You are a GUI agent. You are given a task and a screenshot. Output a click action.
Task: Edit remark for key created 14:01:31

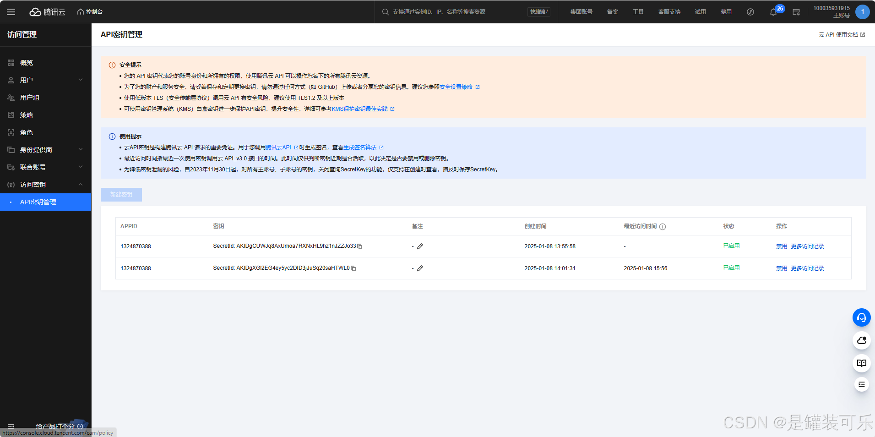tap(420, 268)
